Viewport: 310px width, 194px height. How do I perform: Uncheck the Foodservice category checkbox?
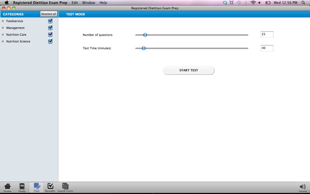[x=50, y=21]
